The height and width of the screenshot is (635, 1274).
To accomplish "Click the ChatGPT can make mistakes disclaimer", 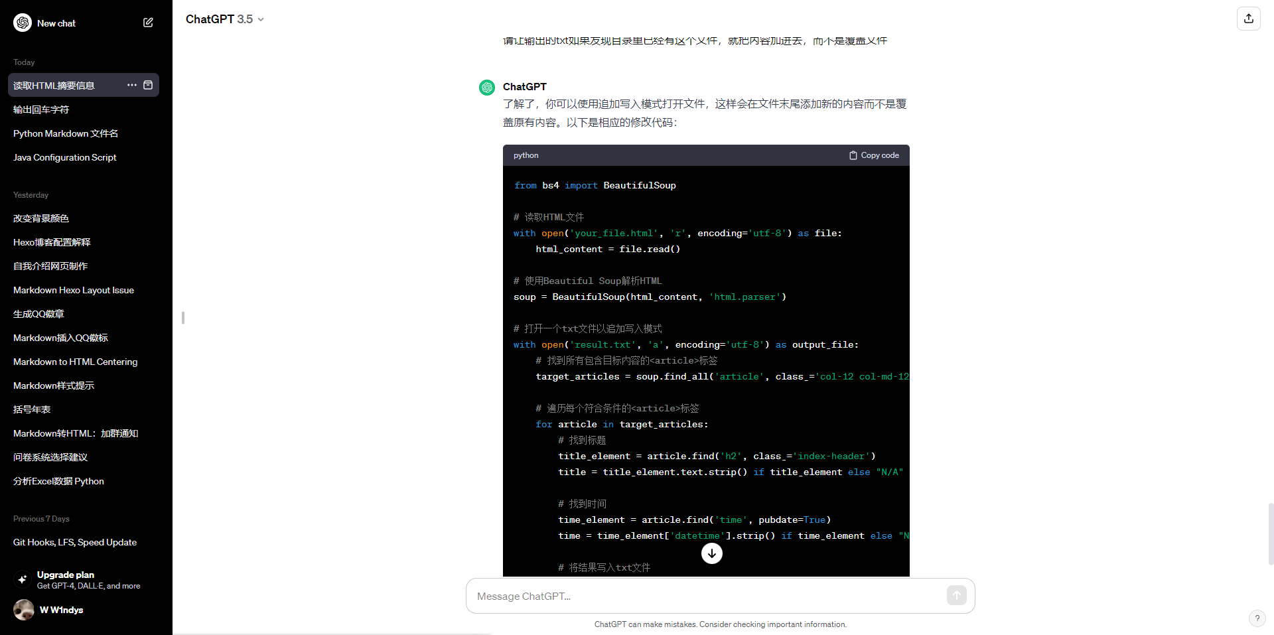I will (720, 624).
